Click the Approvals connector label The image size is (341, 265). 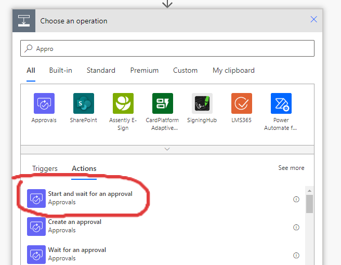pyautogui.click(x=44, y=120)
